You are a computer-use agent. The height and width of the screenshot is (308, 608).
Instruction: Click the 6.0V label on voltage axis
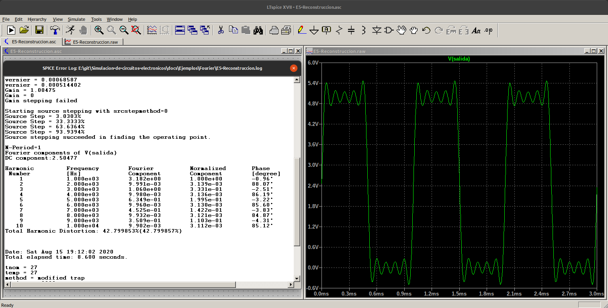(x=313, y=63)
